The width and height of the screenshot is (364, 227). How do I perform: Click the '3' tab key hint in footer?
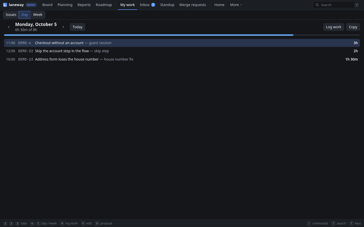pos(17,223)
